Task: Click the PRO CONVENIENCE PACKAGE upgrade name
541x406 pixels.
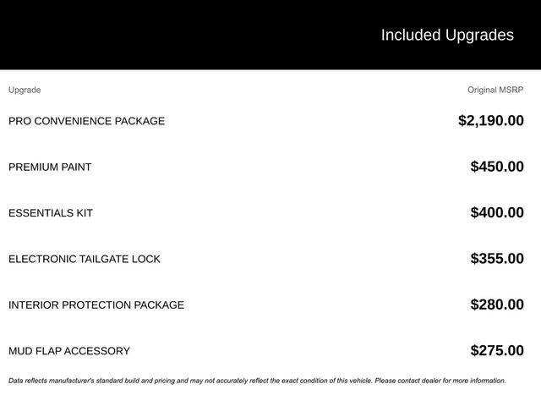Action: click(86, 121)
